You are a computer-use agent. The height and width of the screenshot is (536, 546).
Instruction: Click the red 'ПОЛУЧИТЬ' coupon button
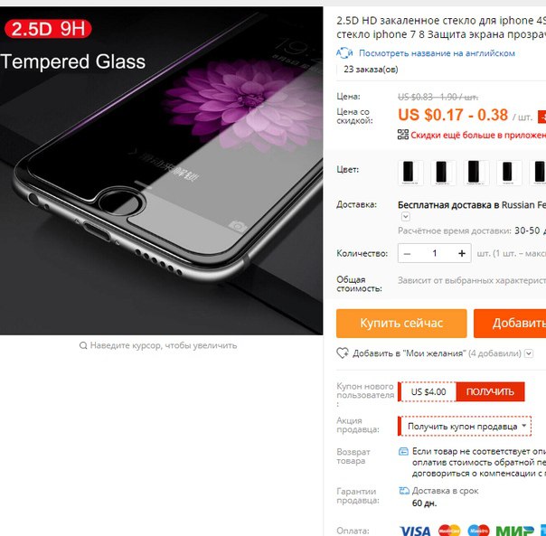pos(490,391)
